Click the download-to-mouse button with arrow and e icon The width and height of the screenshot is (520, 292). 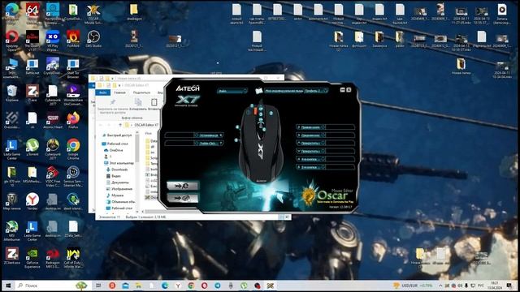182,186
